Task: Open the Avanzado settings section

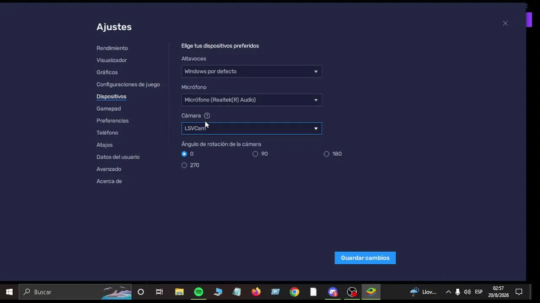Action: tap(108, 169)
